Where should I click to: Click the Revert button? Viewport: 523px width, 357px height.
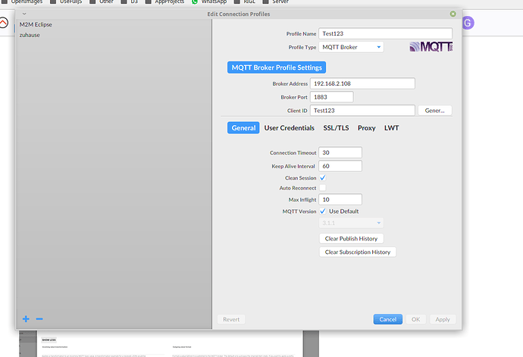[231, 319]
